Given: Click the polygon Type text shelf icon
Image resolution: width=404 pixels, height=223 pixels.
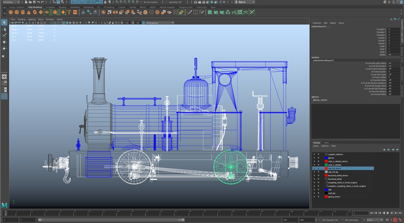Looking at the screenshot, I should pos(69,12).
